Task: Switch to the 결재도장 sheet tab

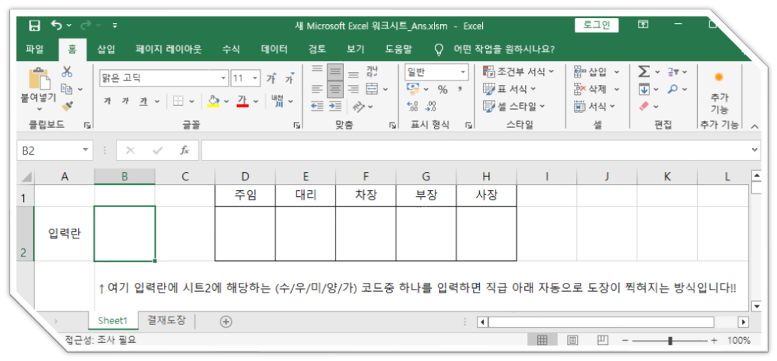Action: coord(168,321)
